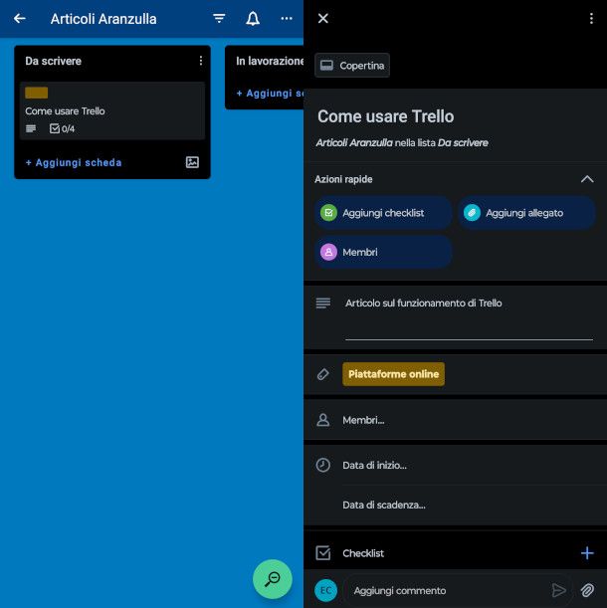Attach file with paperclip icon

tap(587, 590)
